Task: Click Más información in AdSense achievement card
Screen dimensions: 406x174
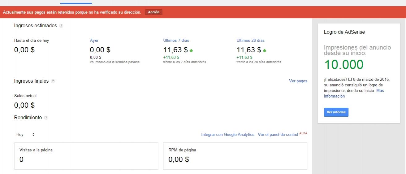Action: pos(354,94)
